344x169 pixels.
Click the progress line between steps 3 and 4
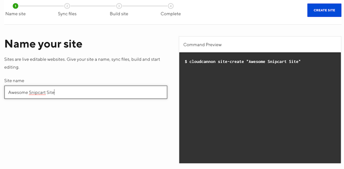point(144,6)
